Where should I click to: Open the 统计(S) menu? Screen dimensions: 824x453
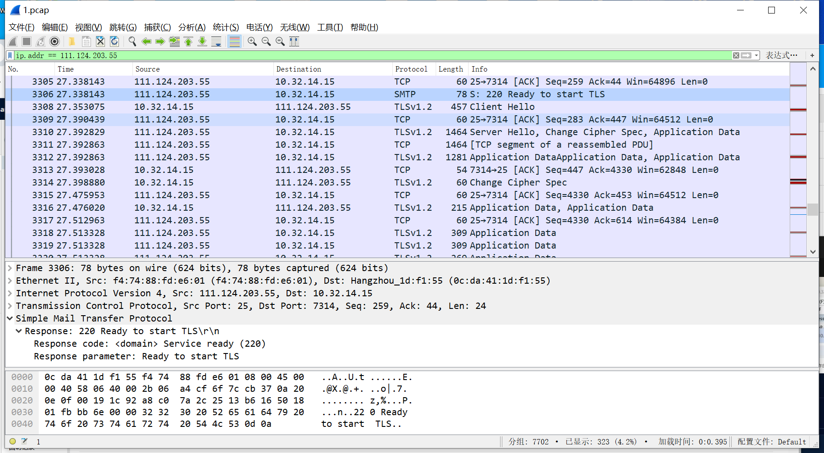tap(226, 27)
